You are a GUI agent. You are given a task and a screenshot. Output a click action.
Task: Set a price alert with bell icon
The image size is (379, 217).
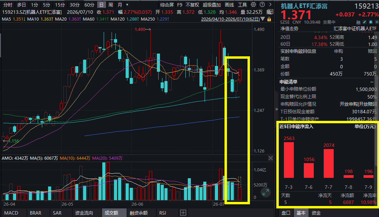pos(371,22)
